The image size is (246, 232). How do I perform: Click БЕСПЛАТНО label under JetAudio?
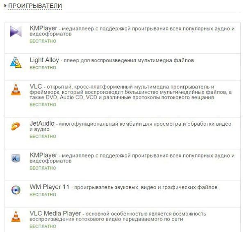point(43,136)
